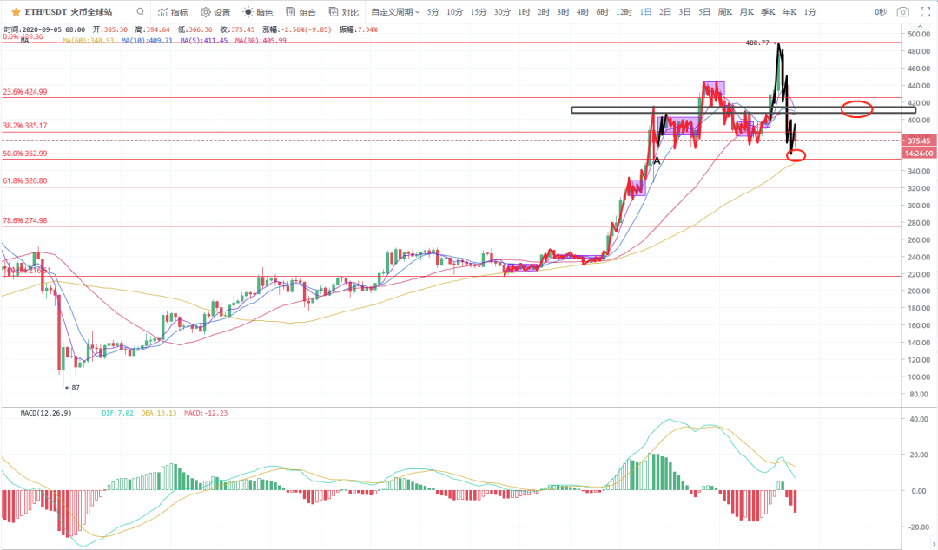Image resolution: width=938 pixels, height=550 pixels.
Task: Click the MA(10):409.71 legend label
Action: pyautogui.click(x=147, y=41)
